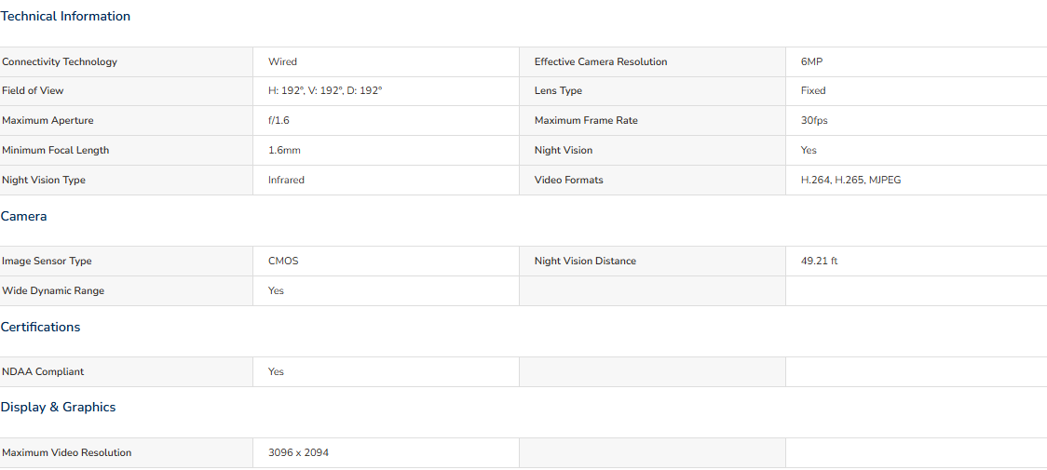
Task: Select the H.264, H.265, MJPEG value
Action: pyautogui.click(x=850, y=181)
